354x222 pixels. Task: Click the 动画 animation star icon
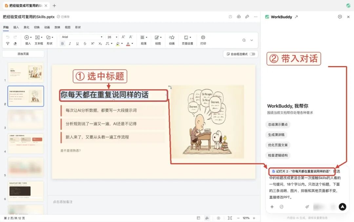point(172,37)
